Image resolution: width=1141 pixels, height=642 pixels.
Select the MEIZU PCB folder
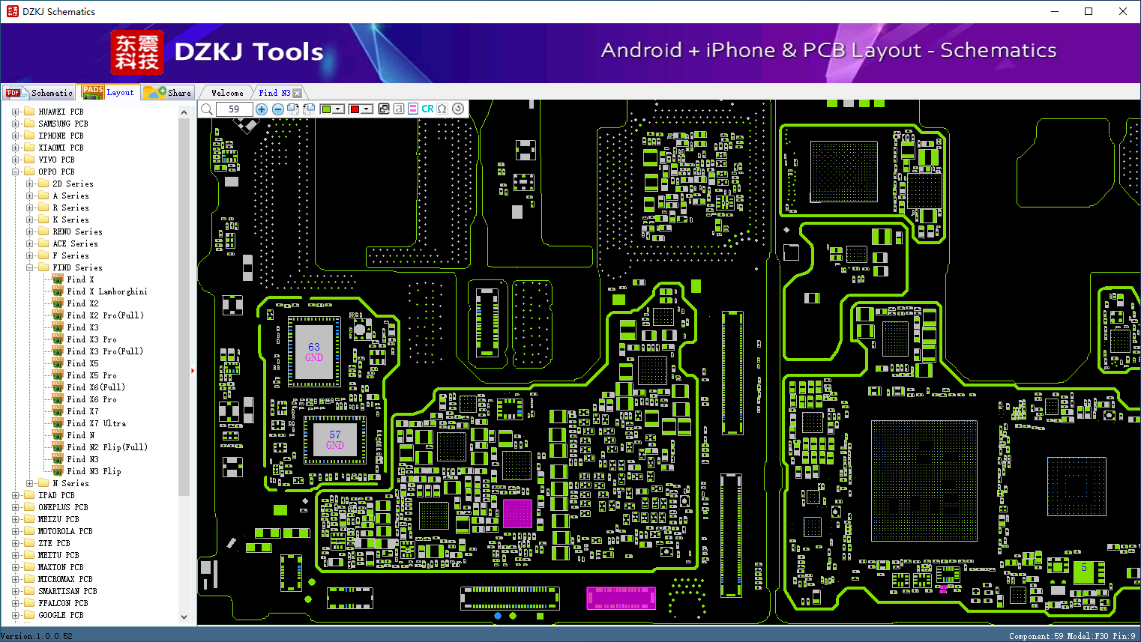pyautogui.click(x=58, y=519)
